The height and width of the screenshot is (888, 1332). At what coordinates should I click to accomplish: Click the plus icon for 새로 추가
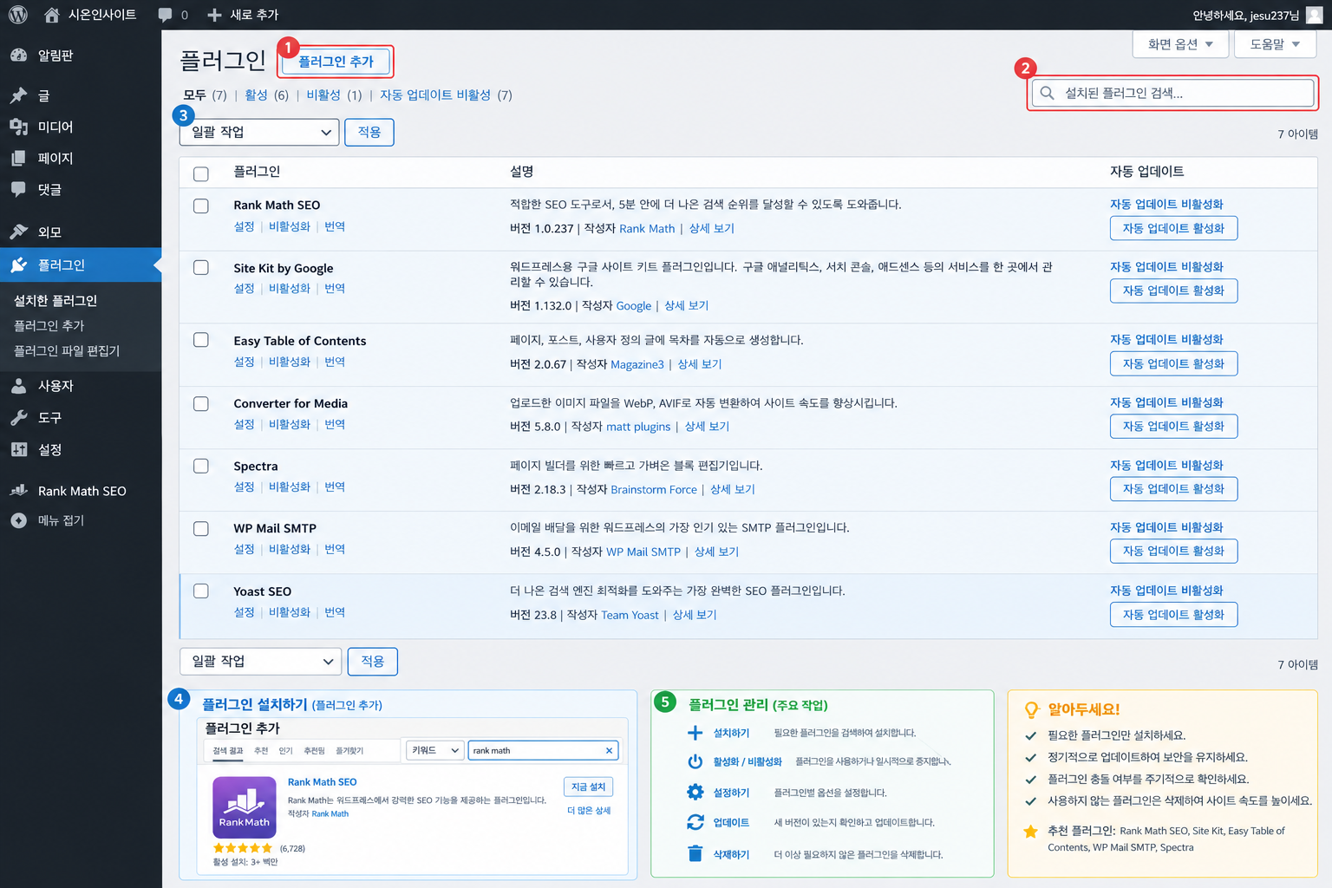coord(215,15)
